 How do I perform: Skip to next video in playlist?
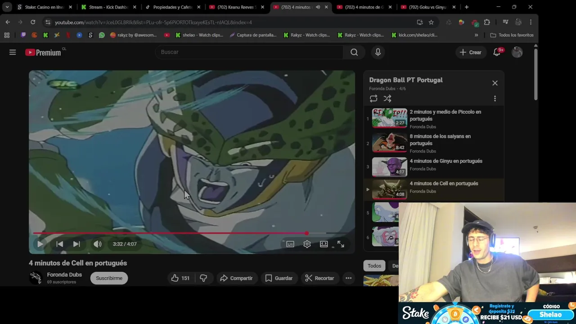tap(76, 244)
